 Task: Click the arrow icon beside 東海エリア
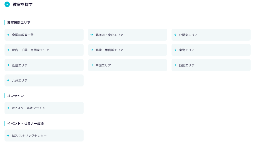click(175, 50)
